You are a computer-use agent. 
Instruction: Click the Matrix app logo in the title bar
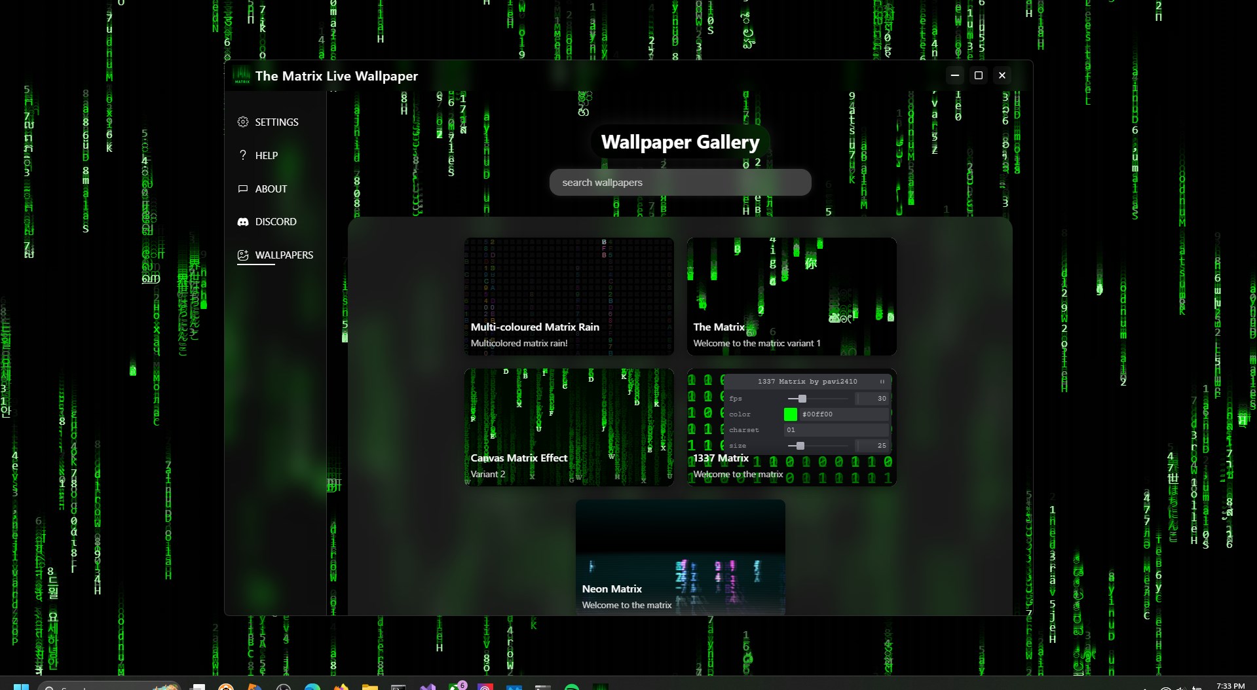pos(242,76)
